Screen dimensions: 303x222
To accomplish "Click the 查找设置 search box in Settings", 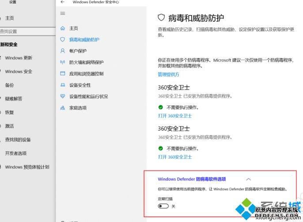I will tap(27, 31).
